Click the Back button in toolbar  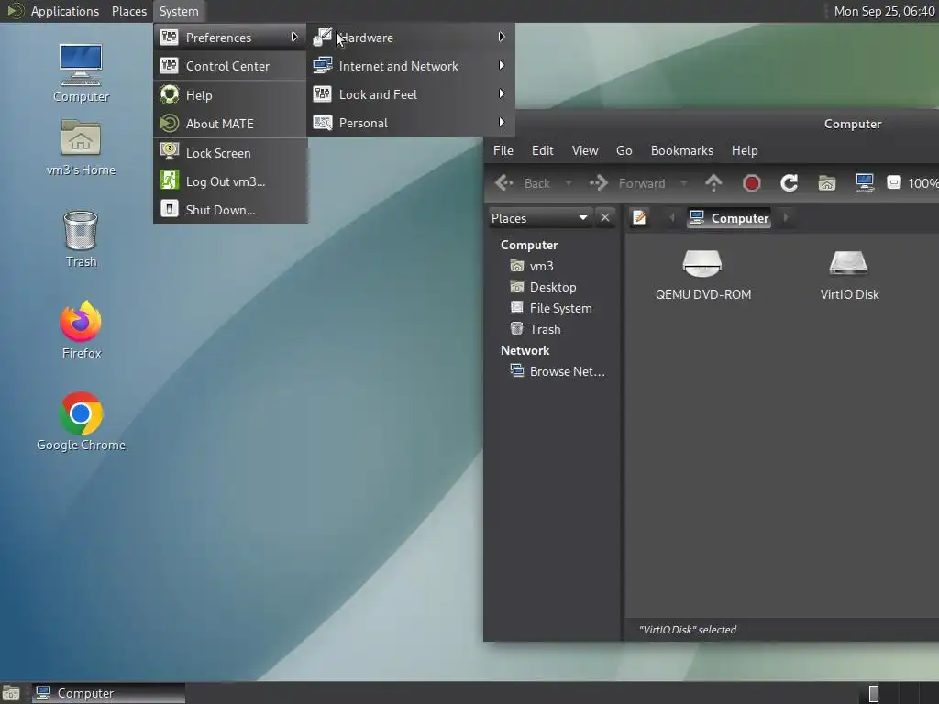click(x=523, y=183)
